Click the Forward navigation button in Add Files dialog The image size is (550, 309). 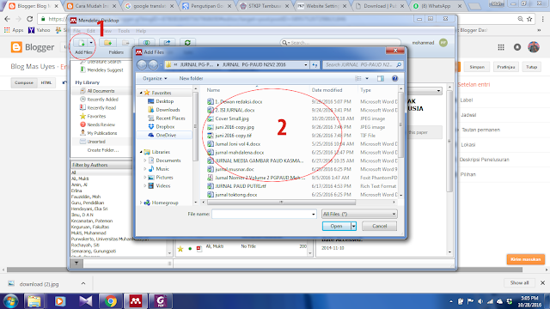[x=153, y=65]
